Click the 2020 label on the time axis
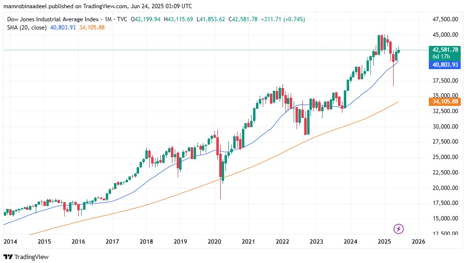466x263 pixels. pos(214,241)
